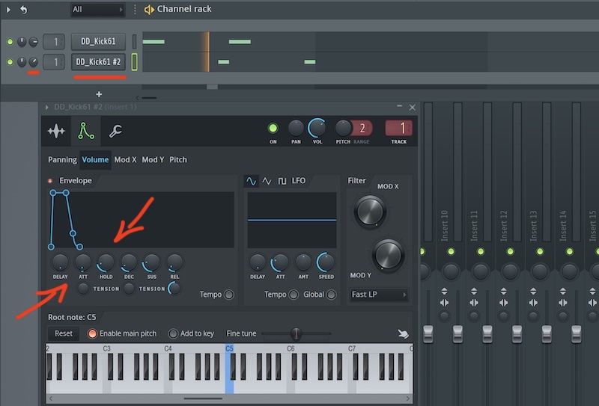Click the undo arrow in Channel rack header

point(23,9)
